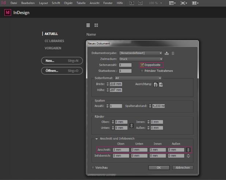Click the Außen margin stepper arrows
Image resolution: width=226 pixels, height=180 pixels.
[x=148, y=128]
